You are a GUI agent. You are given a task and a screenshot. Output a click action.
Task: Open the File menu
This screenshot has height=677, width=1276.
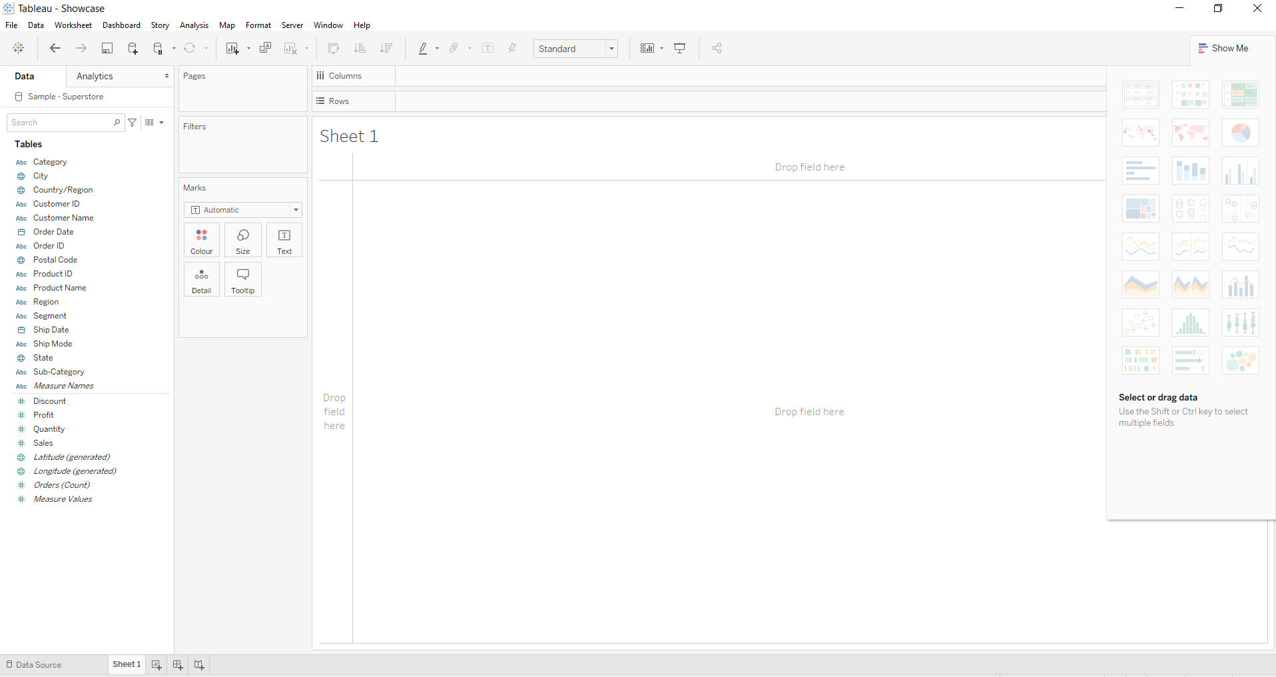(11, 25)
